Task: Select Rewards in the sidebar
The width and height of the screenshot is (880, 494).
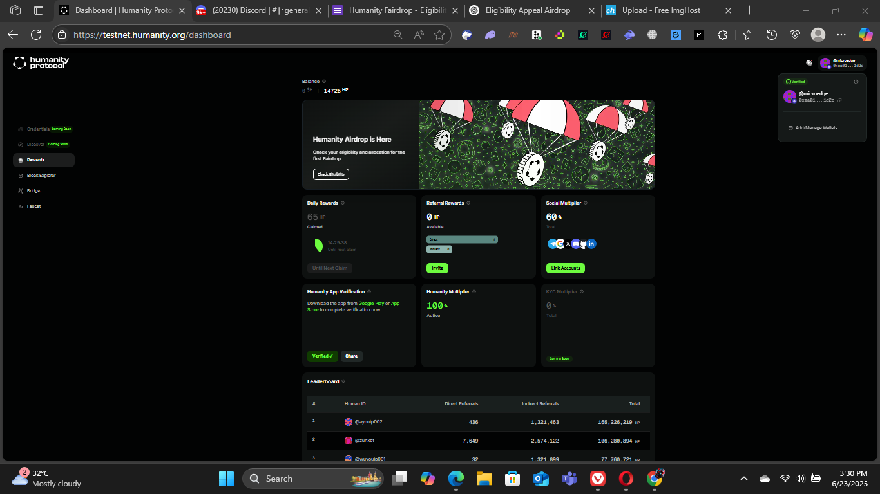Action: 43,160
